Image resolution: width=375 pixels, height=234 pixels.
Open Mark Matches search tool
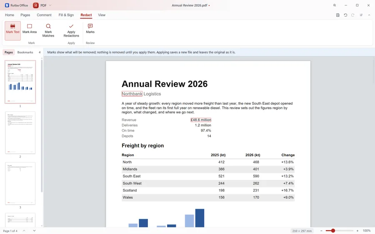coord(48,31)
